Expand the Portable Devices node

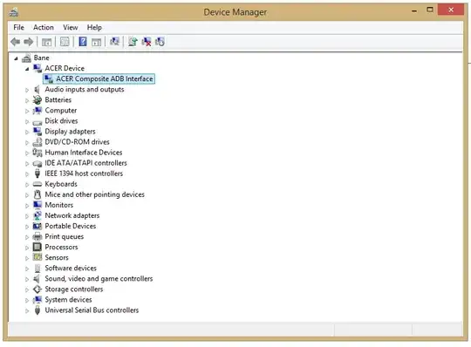(x=27, y=227)
